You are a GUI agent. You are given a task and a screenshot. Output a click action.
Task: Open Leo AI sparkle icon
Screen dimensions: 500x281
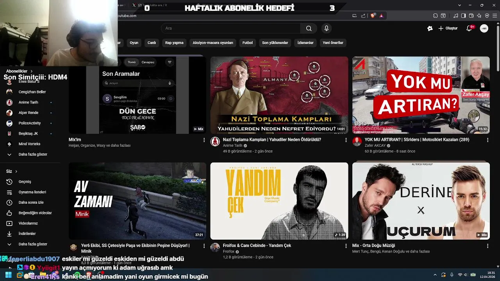(479, 16)
